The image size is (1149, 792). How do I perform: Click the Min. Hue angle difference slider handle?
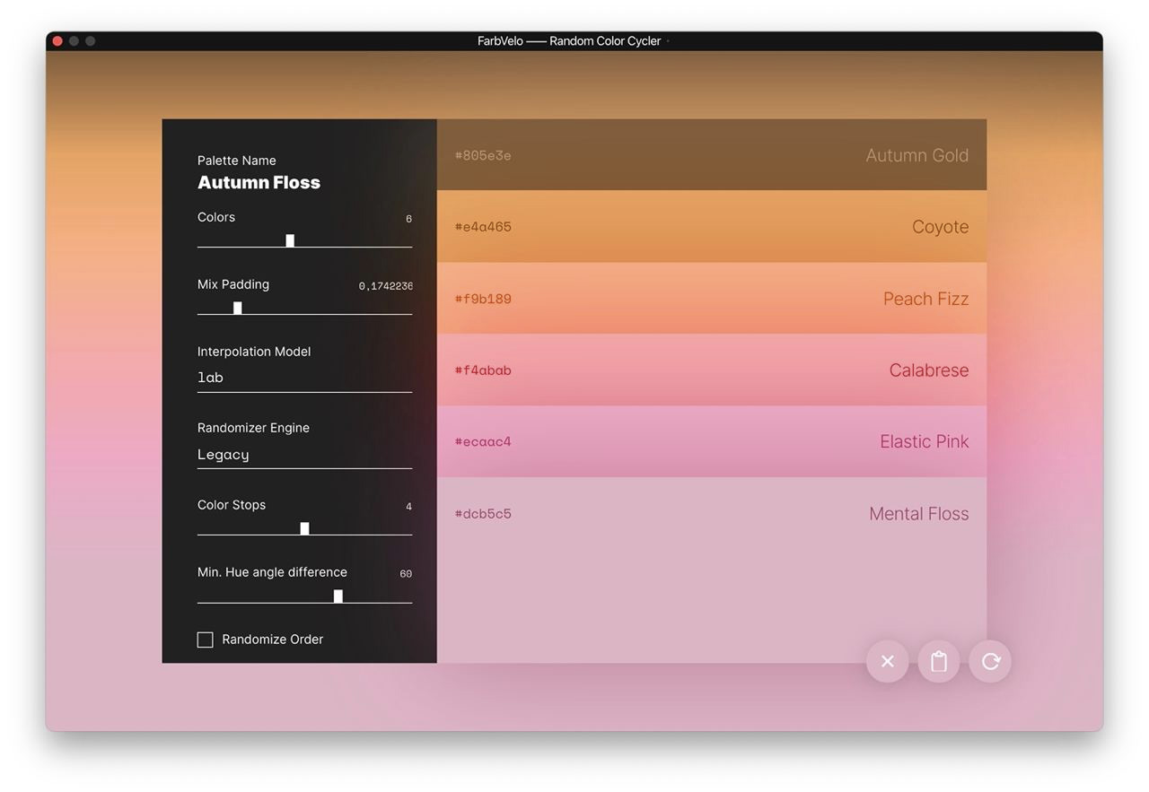pyautogui.click(x=338, y=596)
